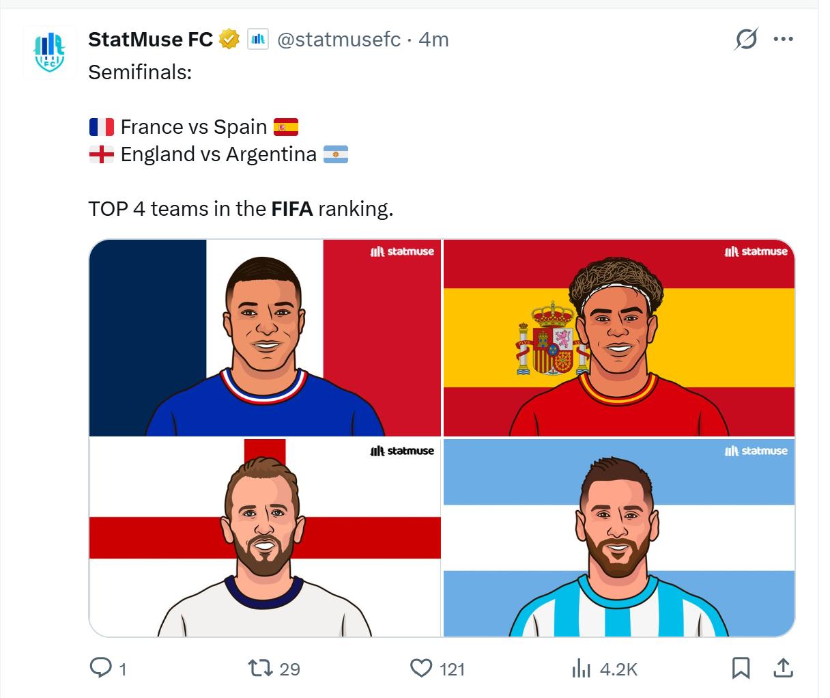The height and width of the screenshot is (698, 830).
Task: Click the France vs Spain text line
Action: [x=194, y=127]
